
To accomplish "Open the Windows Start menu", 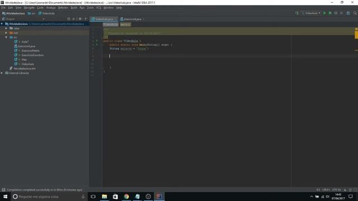I will [x=5, y=197].
